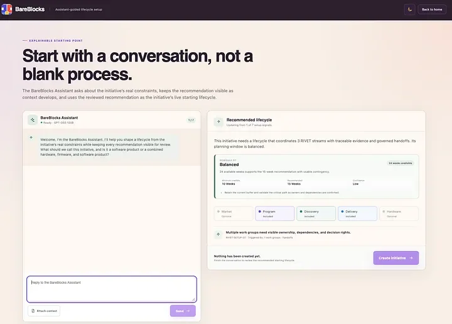This screenshot has width=452, height=324.
Task: Click the BareBlocks logo icon
Action: 6,9
